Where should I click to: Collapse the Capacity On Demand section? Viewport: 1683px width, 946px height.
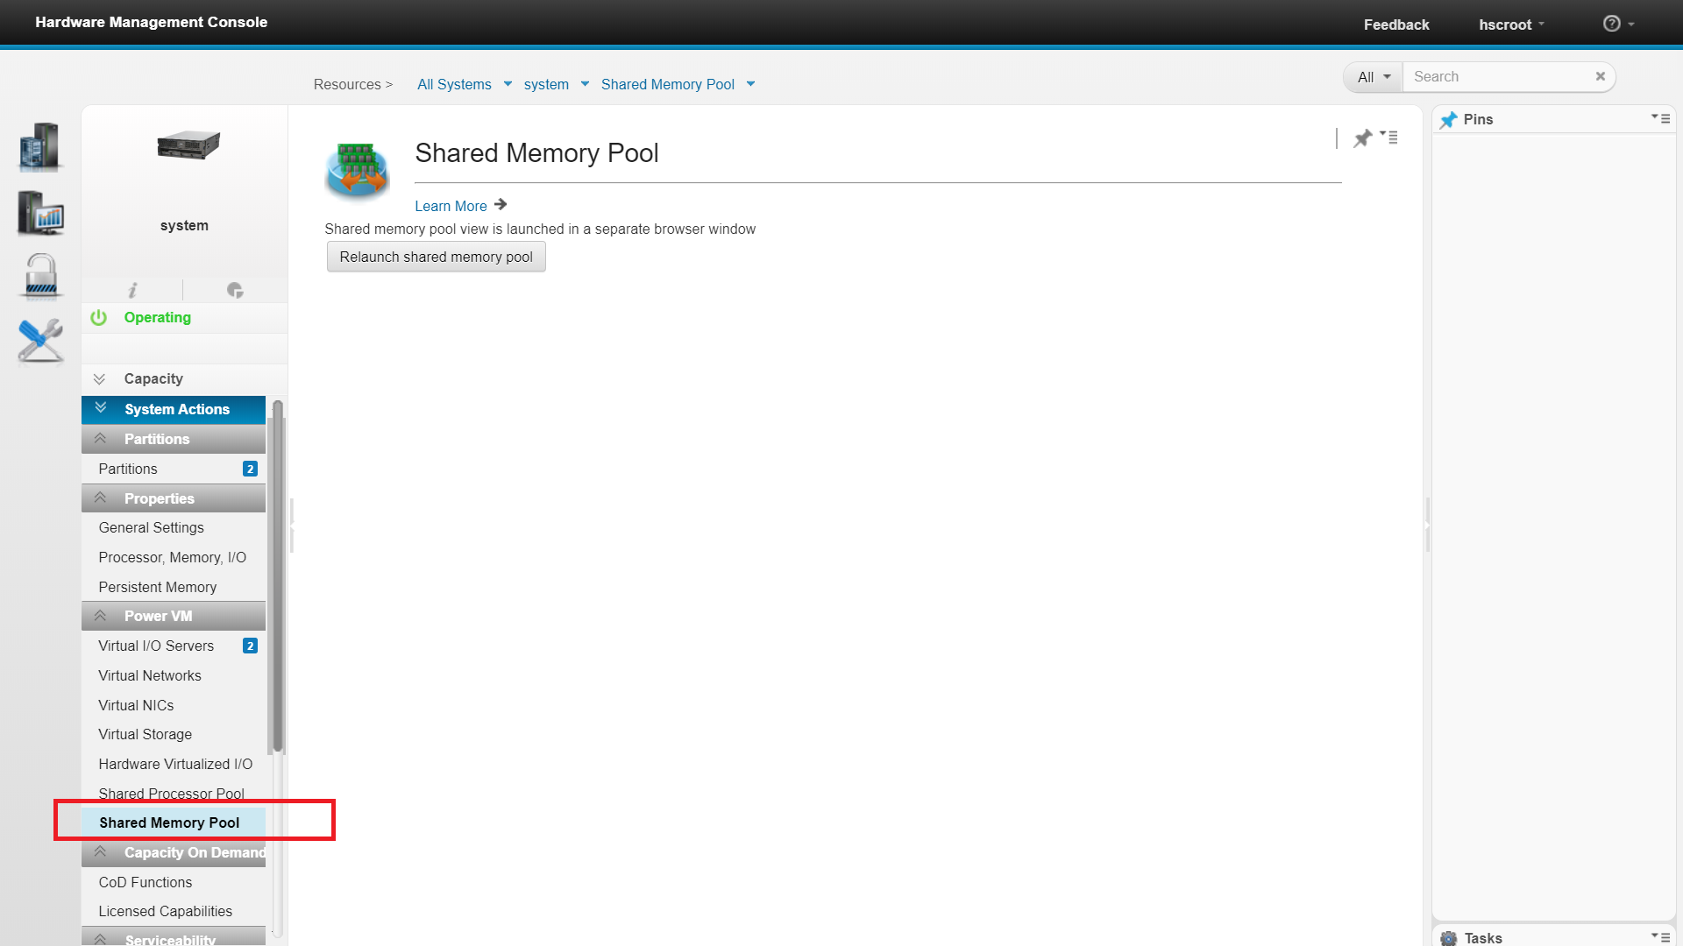[174, 852]
